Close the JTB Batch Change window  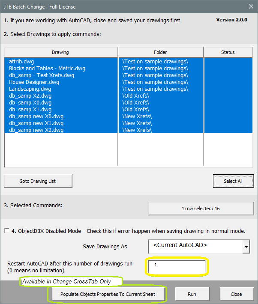tap(251, 6)
